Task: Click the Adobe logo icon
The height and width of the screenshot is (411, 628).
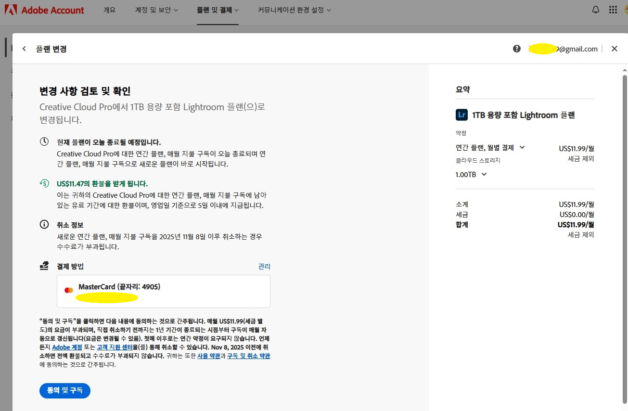Action: click(x=11, y=10)
